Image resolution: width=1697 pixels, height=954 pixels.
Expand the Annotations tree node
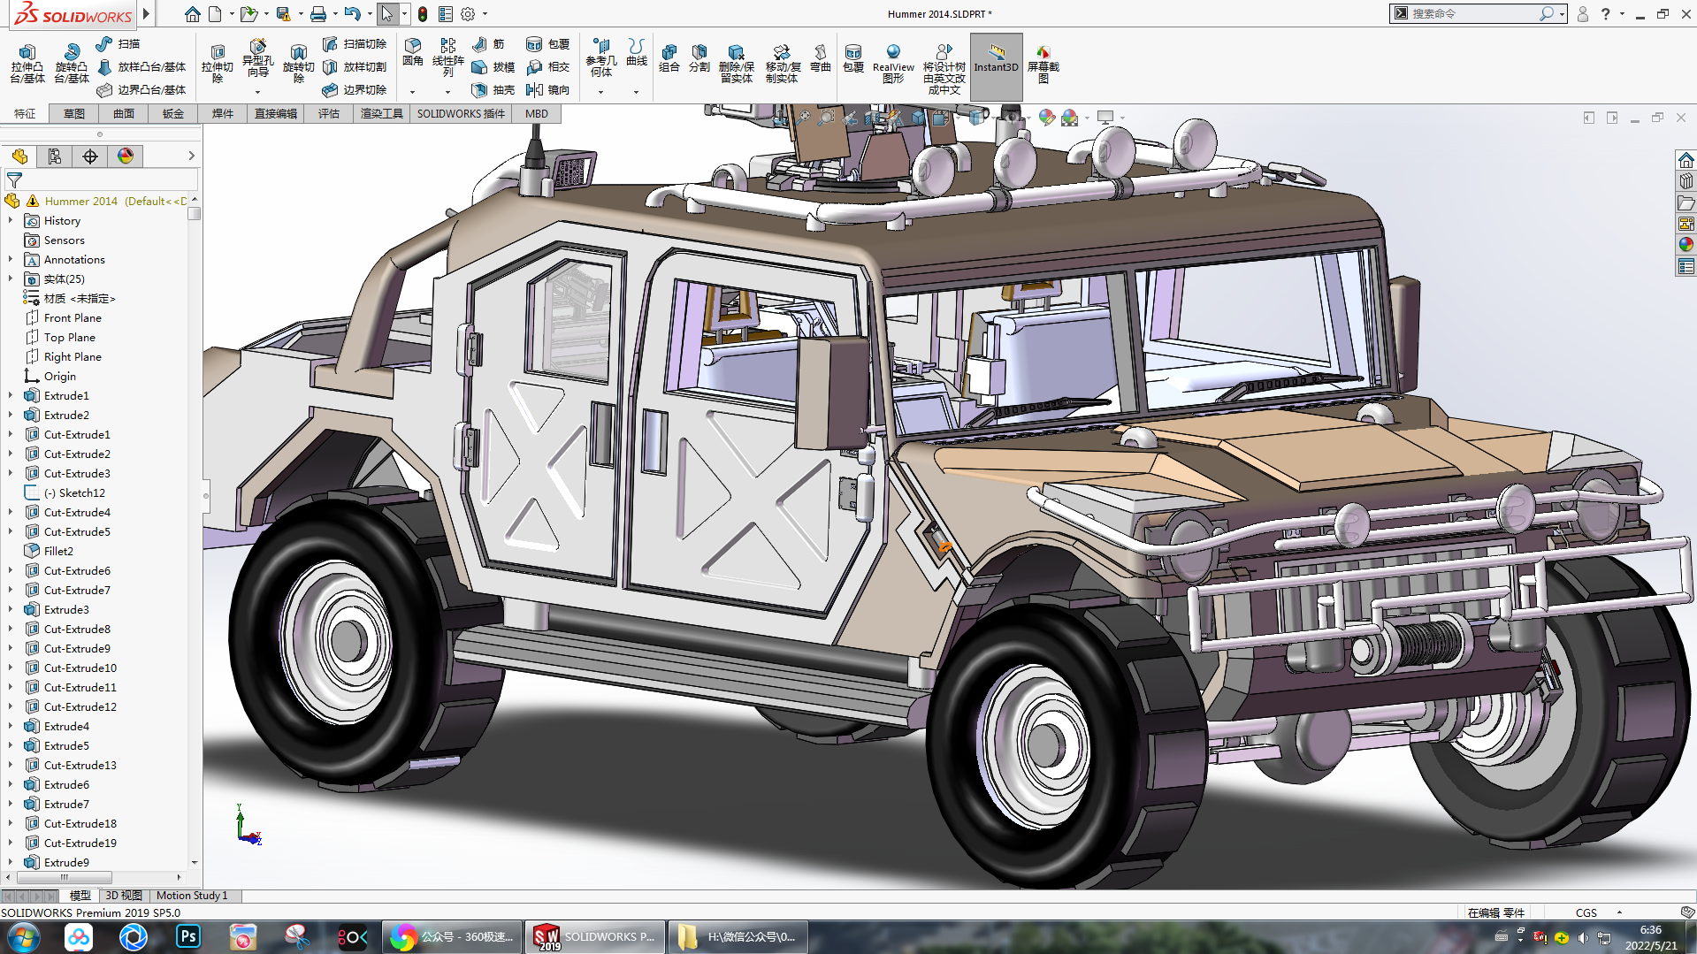(x=11, y=259)
